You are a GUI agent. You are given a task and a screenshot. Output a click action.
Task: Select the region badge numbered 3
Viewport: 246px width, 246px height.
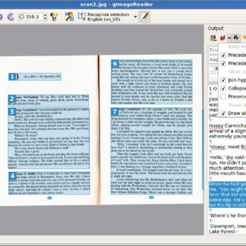pos(12,112)
